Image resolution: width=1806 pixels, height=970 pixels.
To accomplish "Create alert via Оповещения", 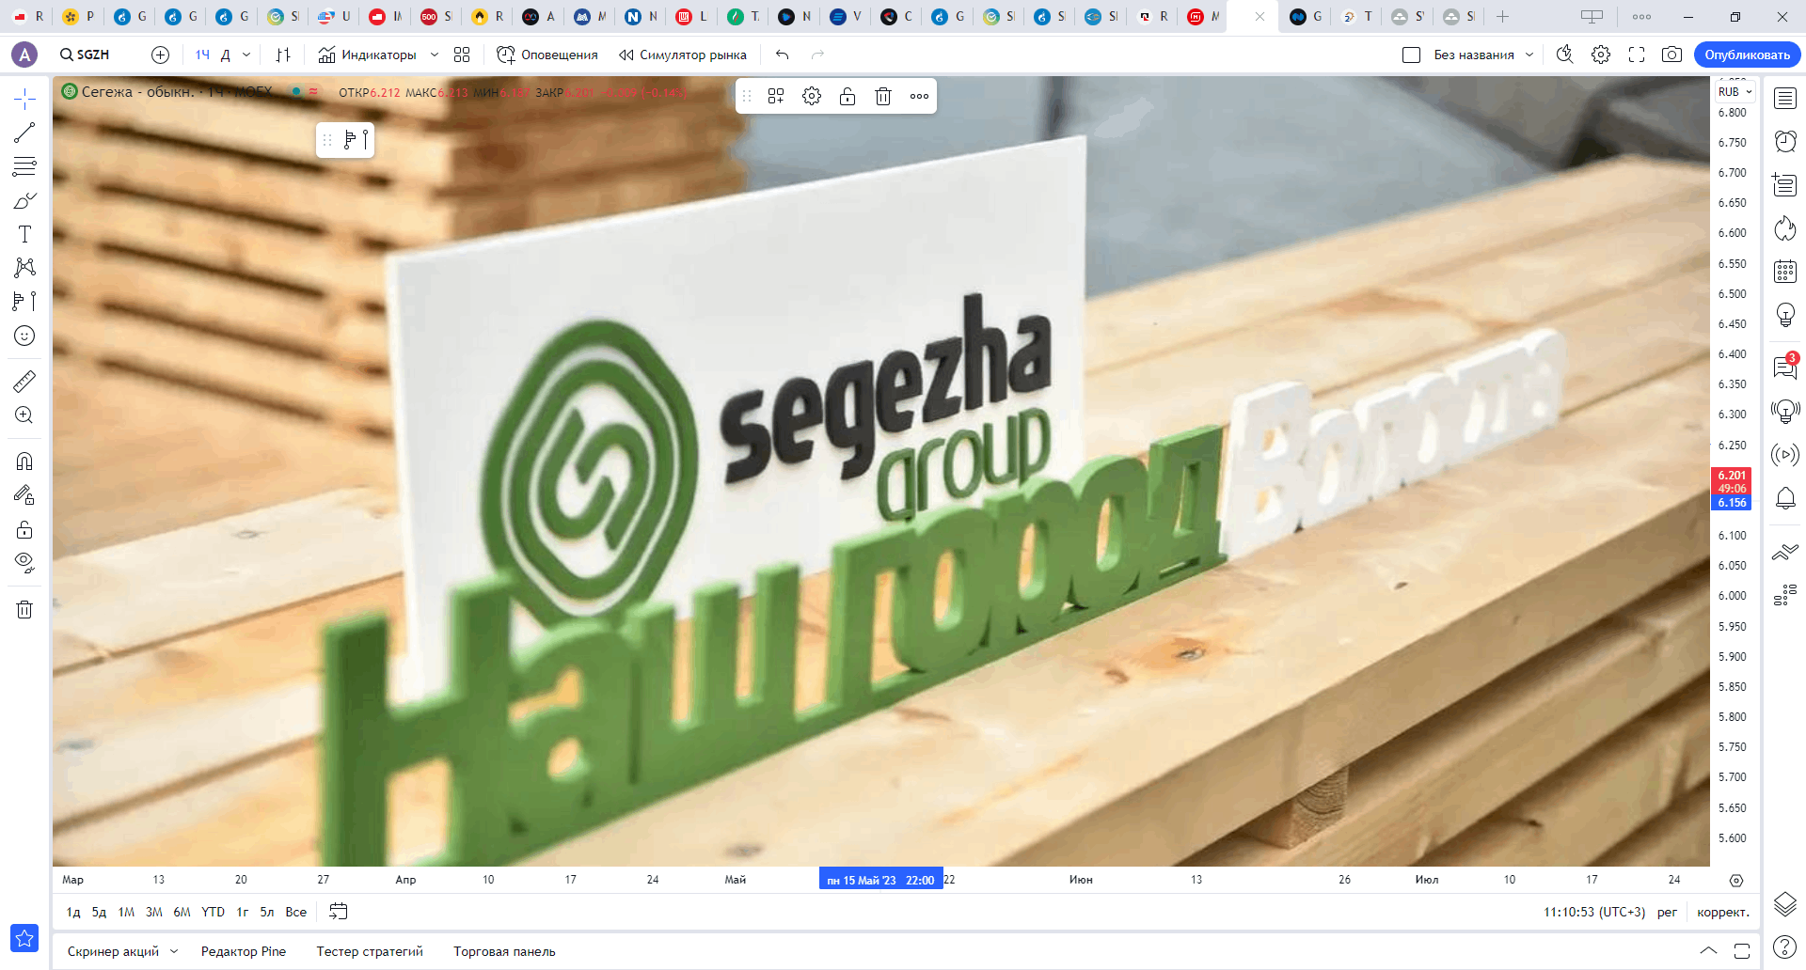I will pos(547,55).
